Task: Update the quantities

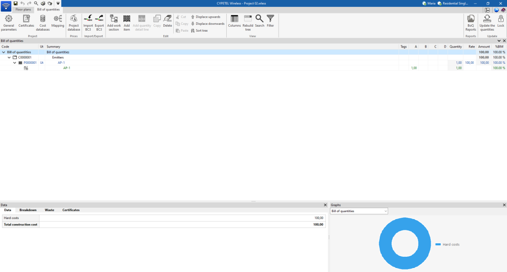Action: (x=487, y=23)
